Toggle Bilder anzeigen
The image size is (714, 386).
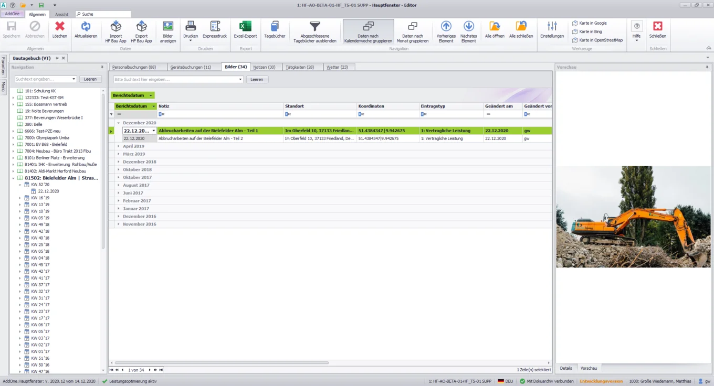[x=168, y=30]
